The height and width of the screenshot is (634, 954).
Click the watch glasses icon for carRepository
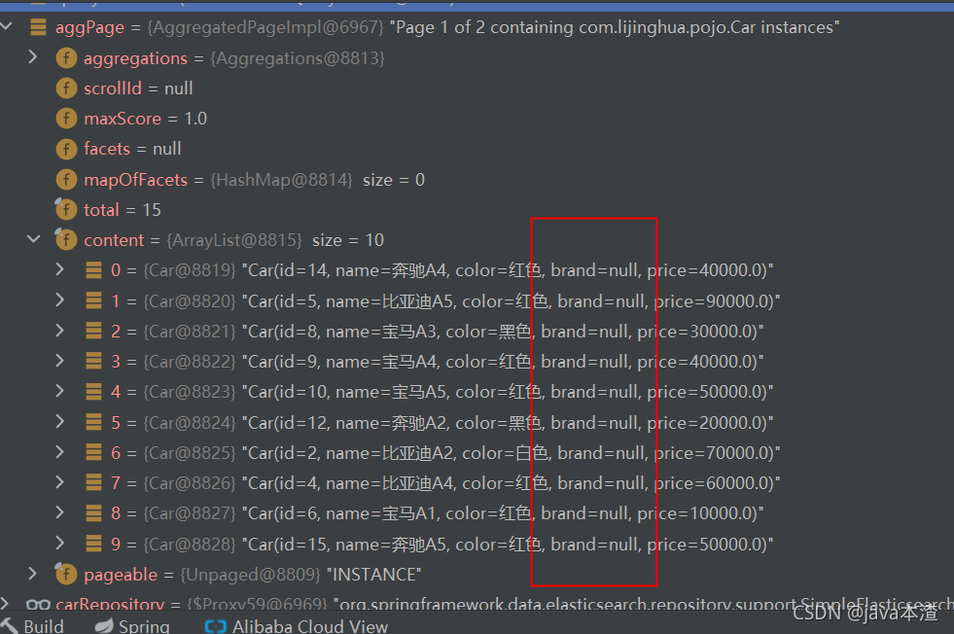click(38, 605)
